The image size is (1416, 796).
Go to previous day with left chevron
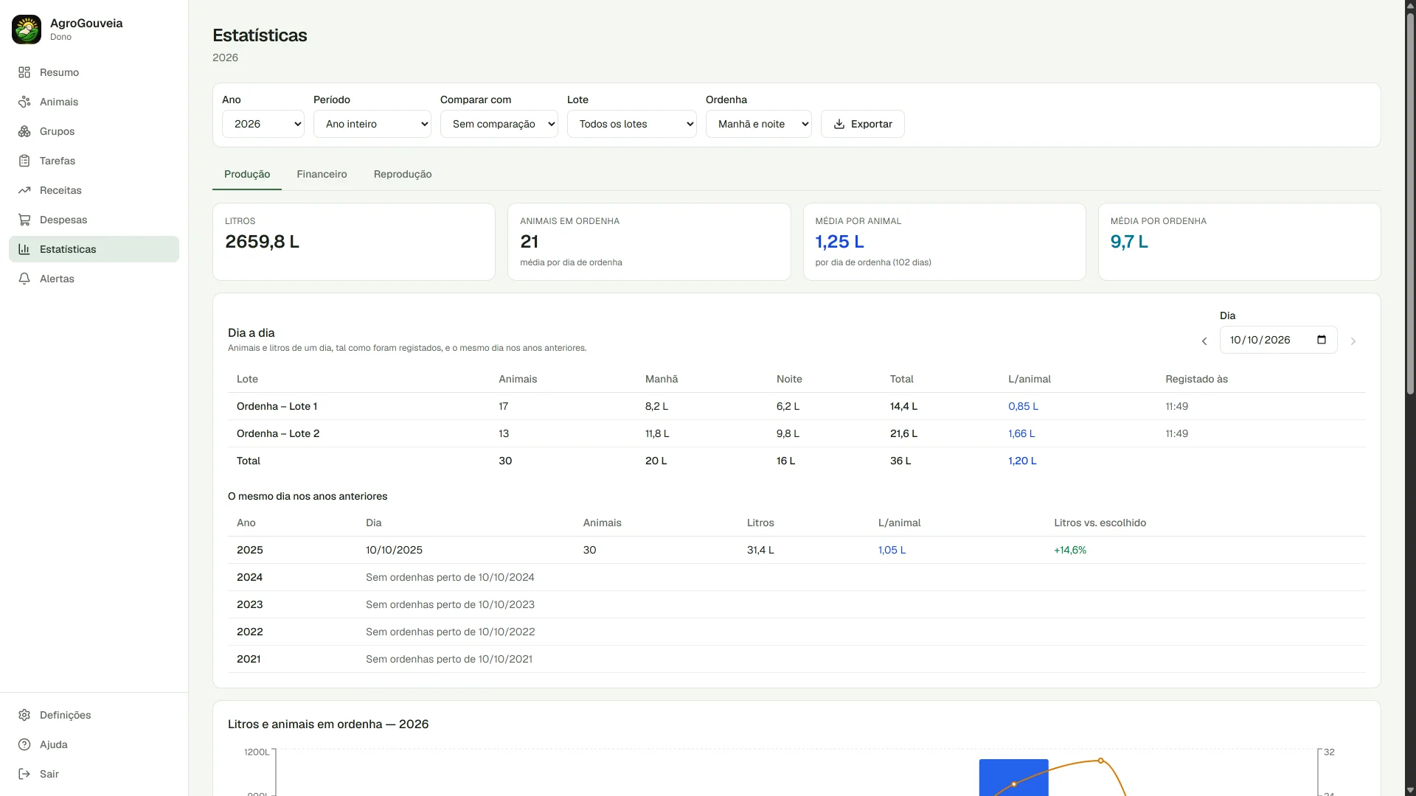[x=1204, y=341]
